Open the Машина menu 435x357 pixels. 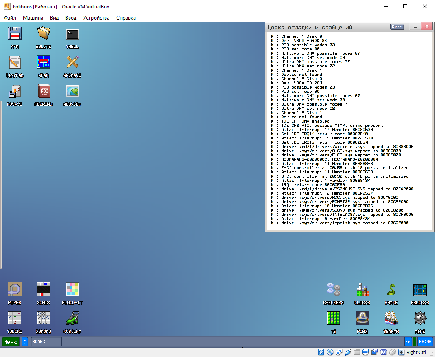[x=33, y=18]
